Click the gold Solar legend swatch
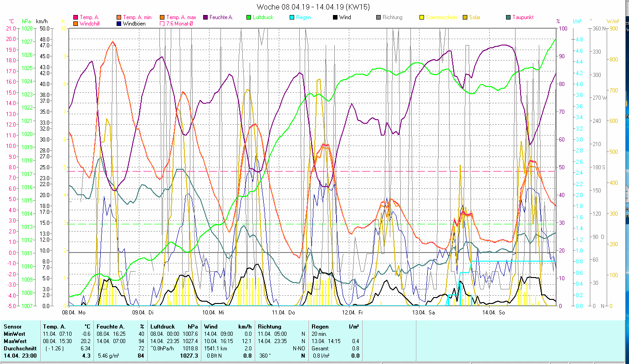This screenshot has height=364, width=629. point(465,18)
